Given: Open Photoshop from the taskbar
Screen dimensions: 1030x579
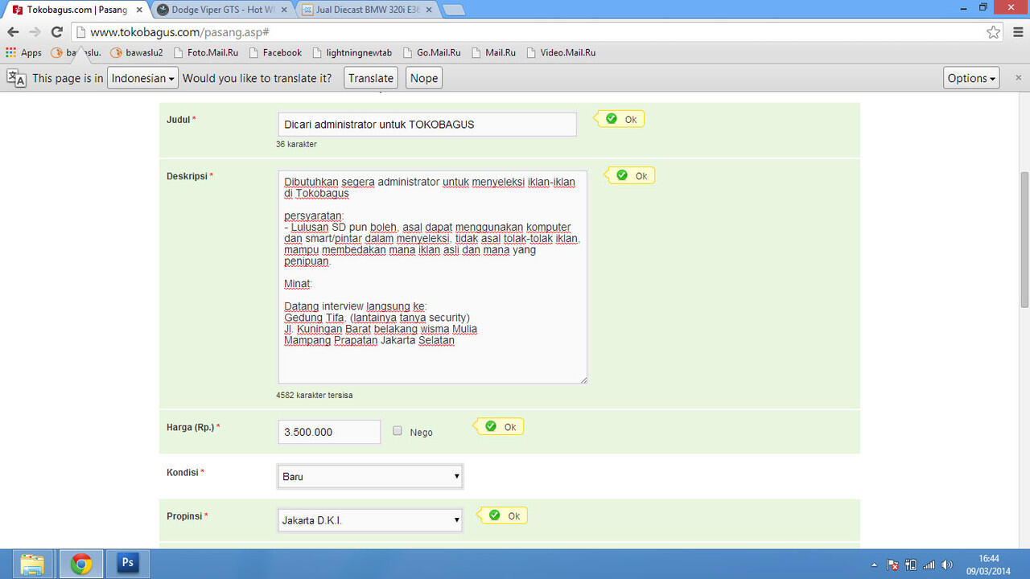Looking at the screenshot, I should [x=127, y=564].
